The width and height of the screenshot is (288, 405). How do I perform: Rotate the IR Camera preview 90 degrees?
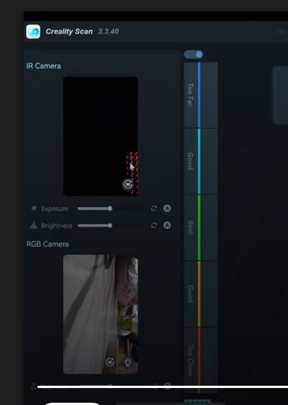pyautogui.click(x=127, y=185)
